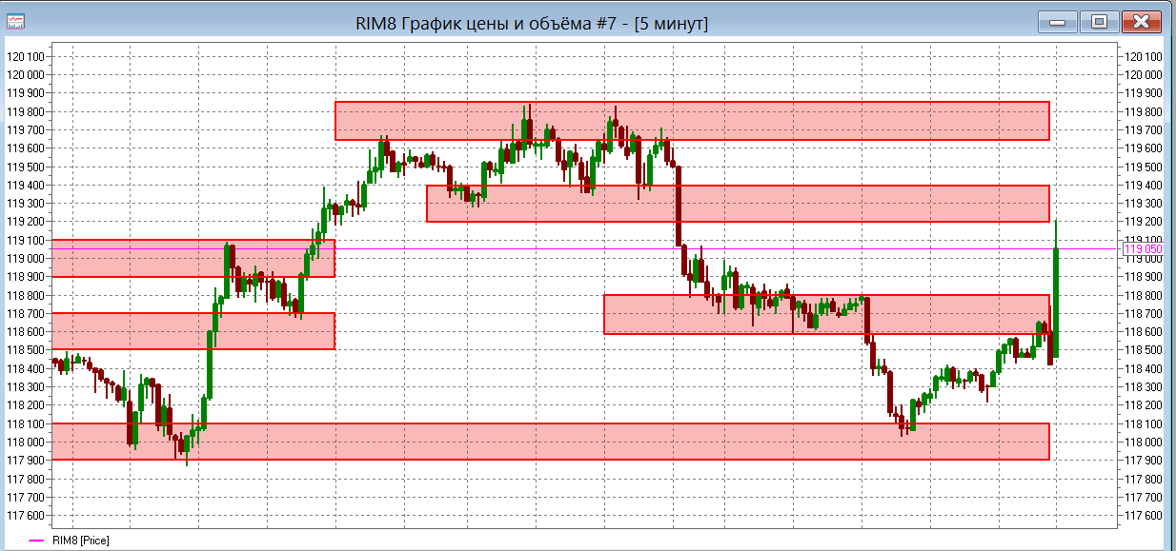Click the current price marker '119 050'
Screen dimensions: 1176x551
[1144, 249]
